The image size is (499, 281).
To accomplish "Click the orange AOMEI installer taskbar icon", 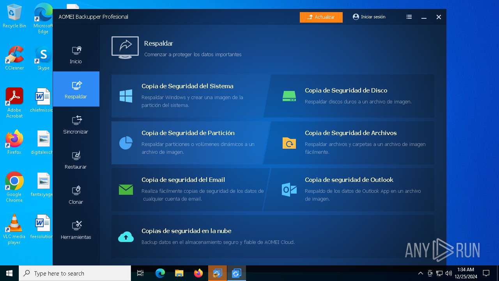I will point(217,273).
